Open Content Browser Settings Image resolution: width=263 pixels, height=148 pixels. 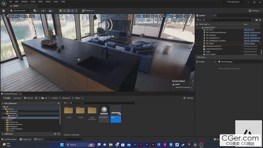pos(188,98)
